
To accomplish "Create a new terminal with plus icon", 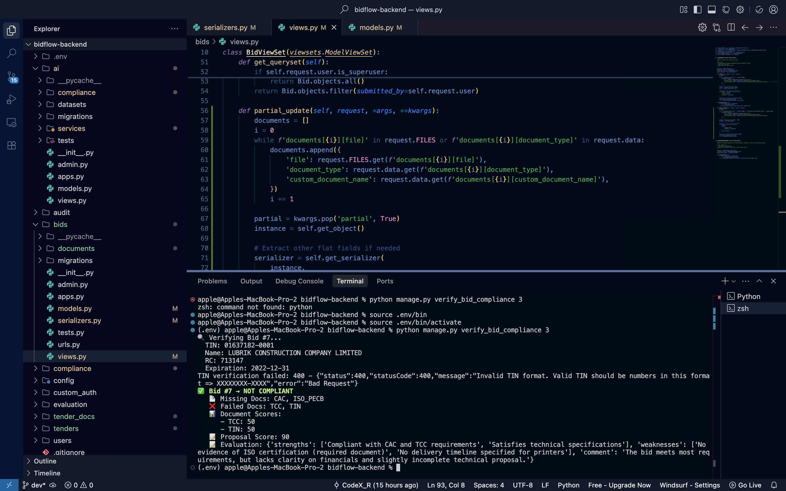I will coord(725,281).
